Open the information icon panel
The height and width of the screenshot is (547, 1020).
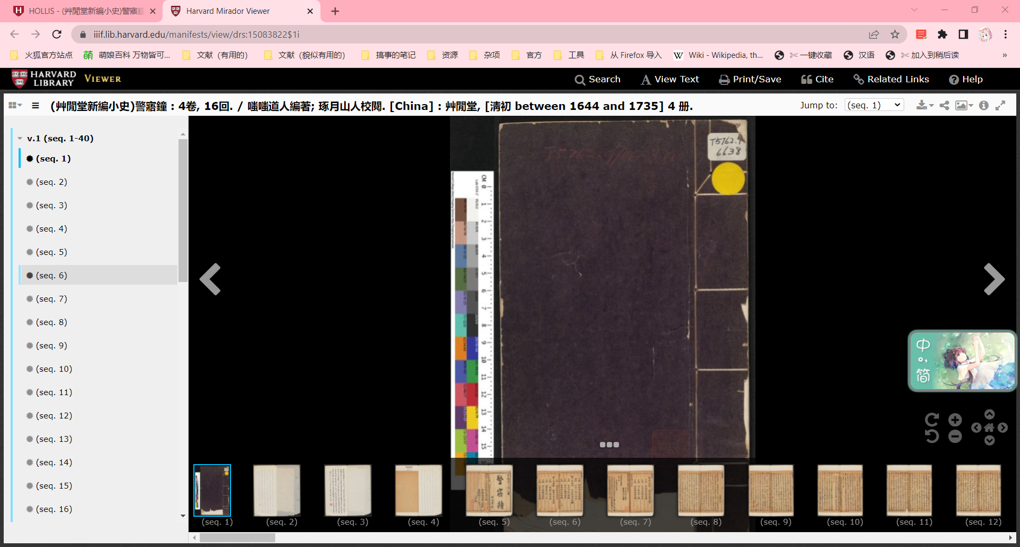[x=984, y=106]
